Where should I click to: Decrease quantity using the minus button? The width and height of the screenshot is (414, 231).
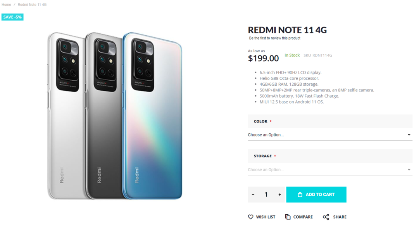coord(253,195)
